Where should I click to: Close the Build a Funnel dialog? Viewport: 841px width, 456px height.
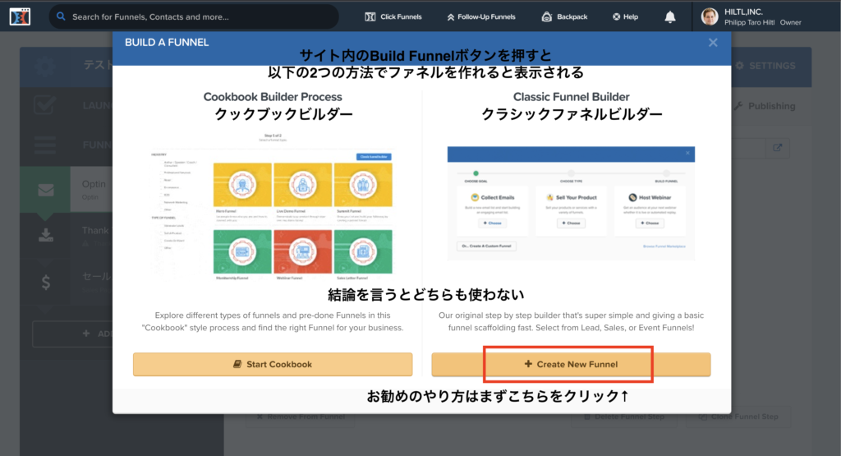point(713,43)
